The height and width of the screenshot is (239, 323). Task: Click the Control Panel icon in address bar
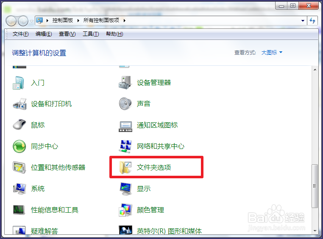point(39,20)
